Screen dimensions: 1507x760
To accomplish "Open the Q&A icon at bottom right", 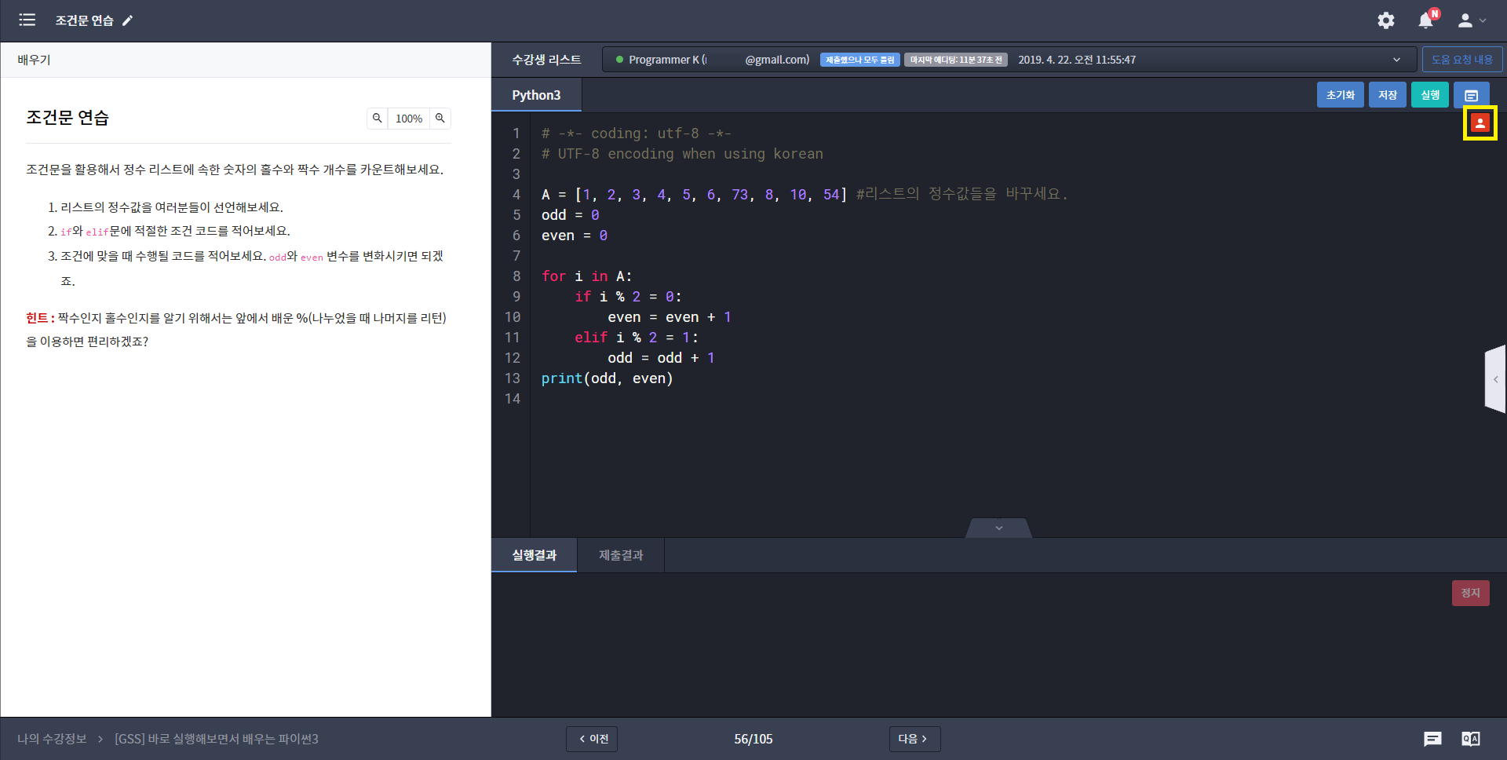I will click(x=1470, y=739).
